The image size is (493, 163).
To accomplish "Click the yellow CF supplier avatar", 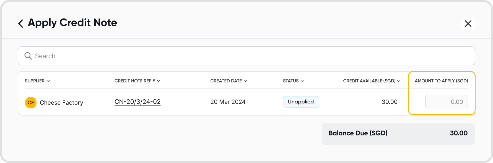I will click(31, 103).
